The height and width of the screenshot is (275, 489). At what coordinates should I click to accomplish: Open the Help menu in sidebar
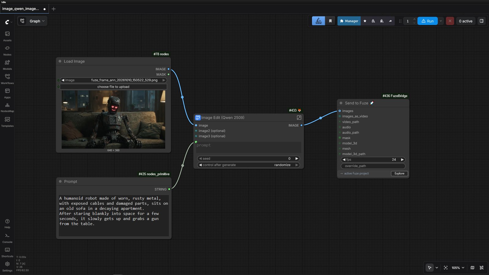click(7, 223)
